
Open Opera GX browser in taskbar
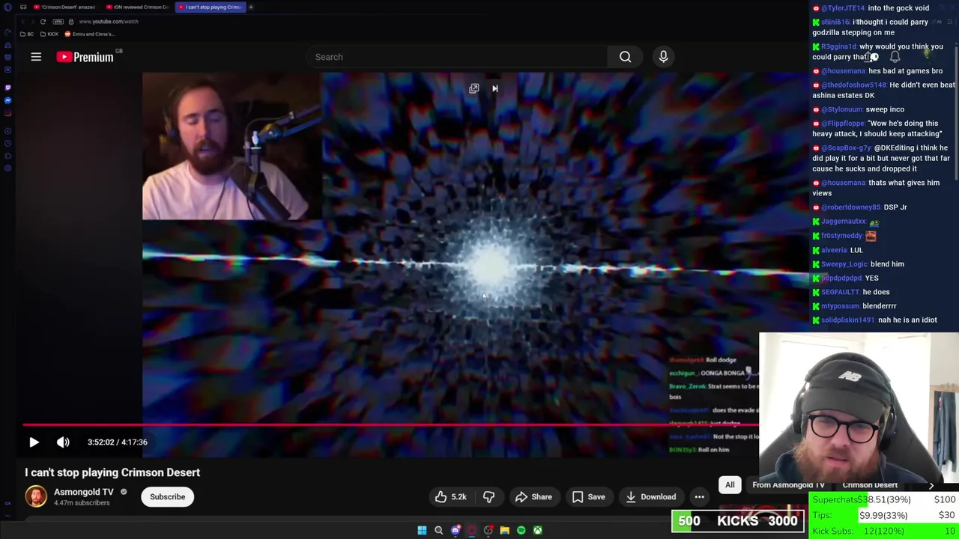point(471,531)
